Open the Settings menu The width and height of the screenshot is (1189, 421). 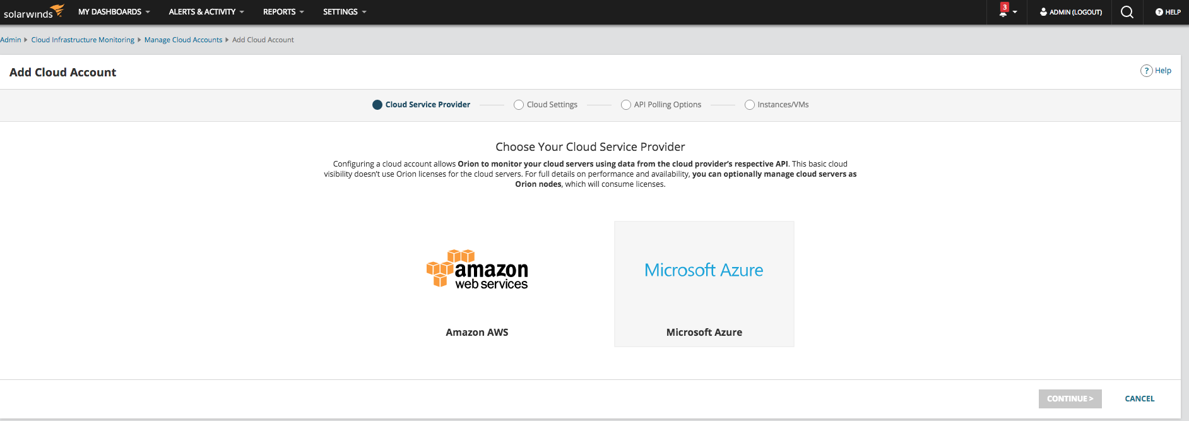coord(345,12)
